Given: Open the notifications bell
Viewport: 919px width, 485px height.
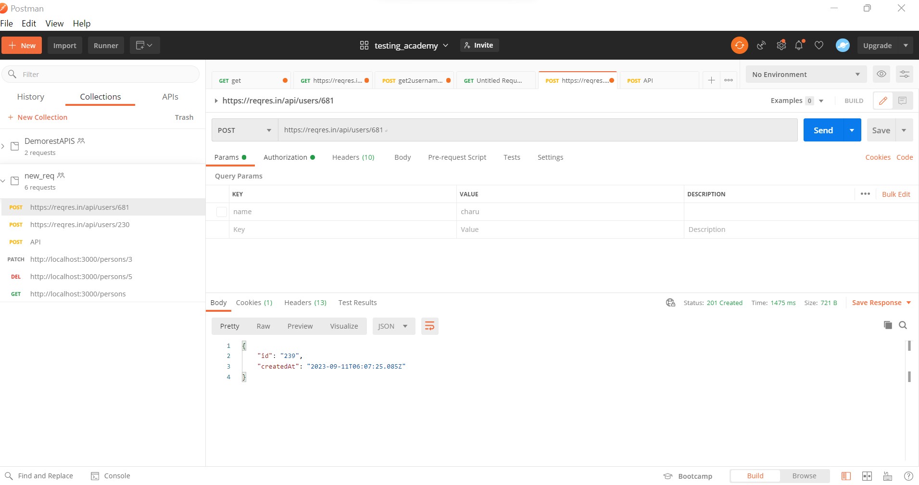Looking at the screenshot, I should click(x=799, y=45).
